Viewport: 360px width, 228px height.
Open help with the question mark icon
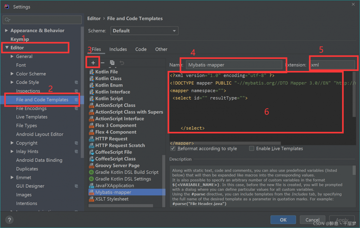(x=9, y=220)
